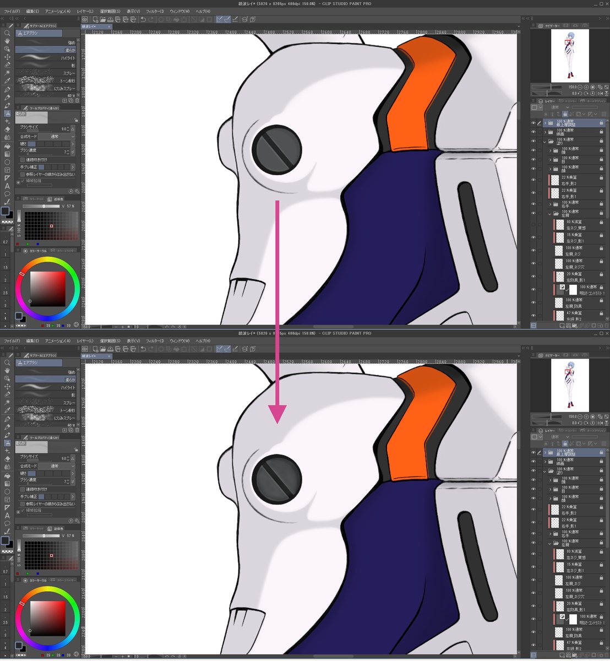Open the 表示(V) menu in the lower window
The width and height of the screenshot is (610, 661).
pyautogui.click(x=133, y=341)
